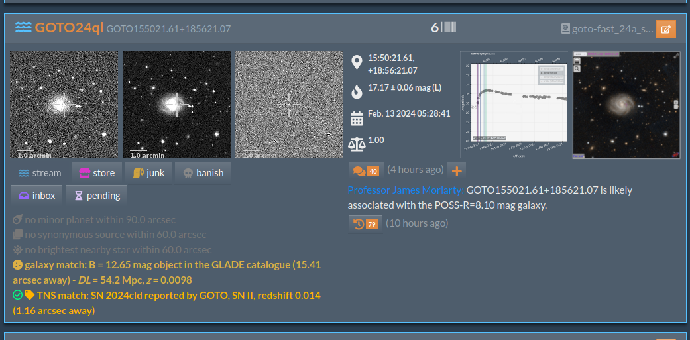Open the middle reference image thumbnail
Image resolution: width=690 pixels, height=340 pixels.
pyautogui.click(x=176, y=105)
